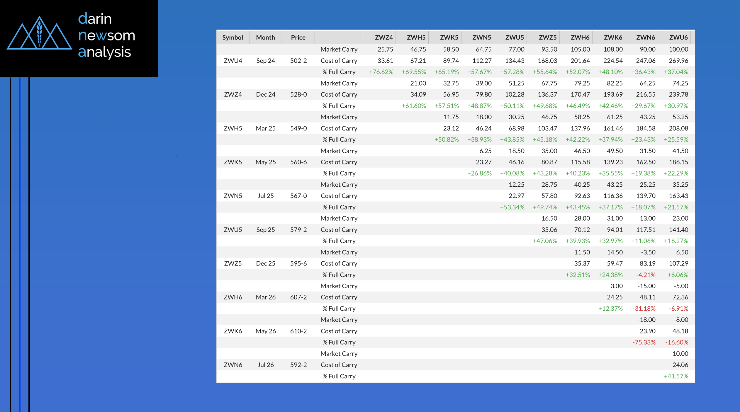Click the Symbol column header
Screen dimensions: 740x412
pyautogui.click(x=232, y=38)
